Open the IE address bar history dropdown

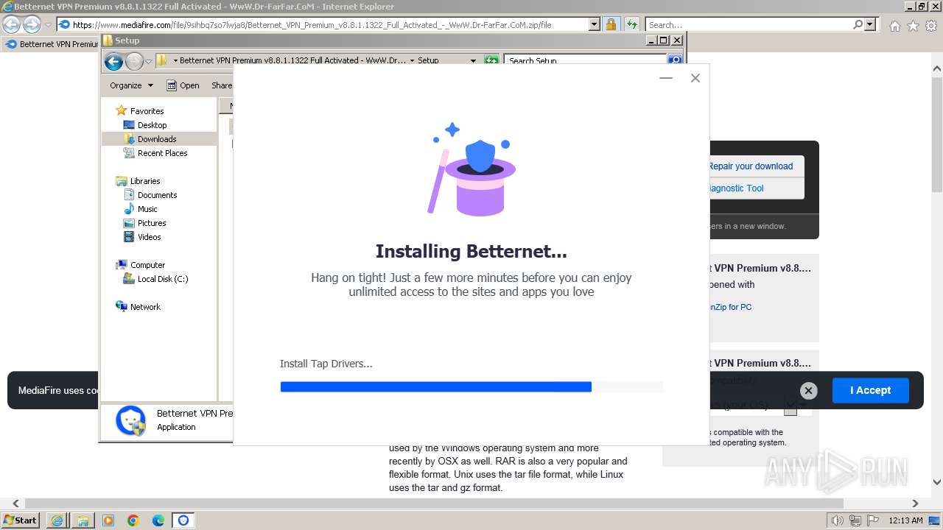tap(595, 24)
